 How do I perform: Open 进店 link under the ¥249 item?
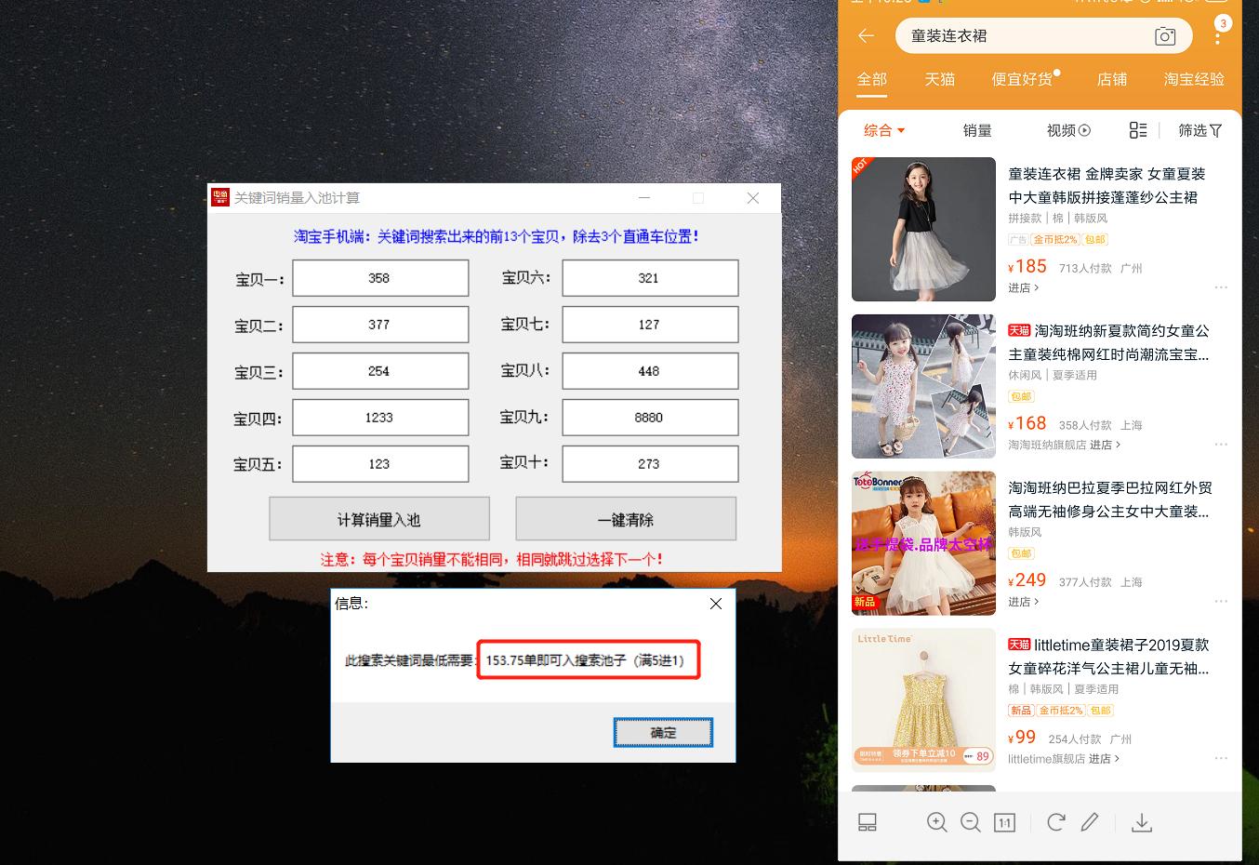point(1024,602)
